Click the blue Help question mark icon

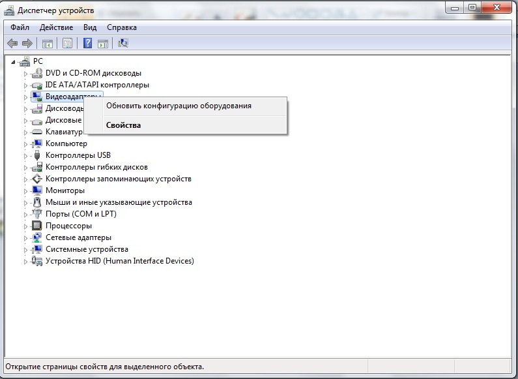pos(87,43)
